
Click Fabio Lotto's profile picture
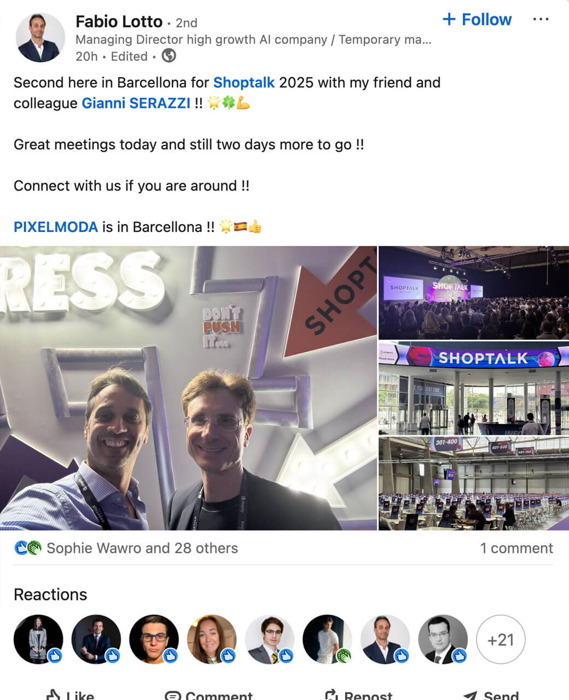[x=40, y=37]
